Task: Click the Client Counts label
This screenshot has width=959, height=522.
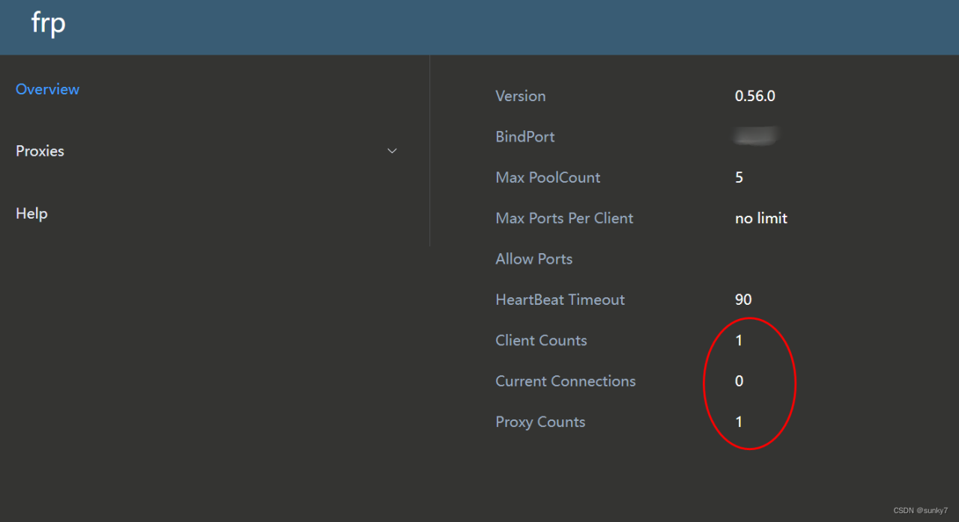Action: click(541, 341)
